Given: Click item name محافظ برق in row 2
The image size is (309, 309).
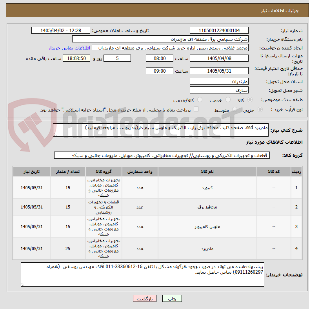Looking at the screenshot, I should pos(207,207).
